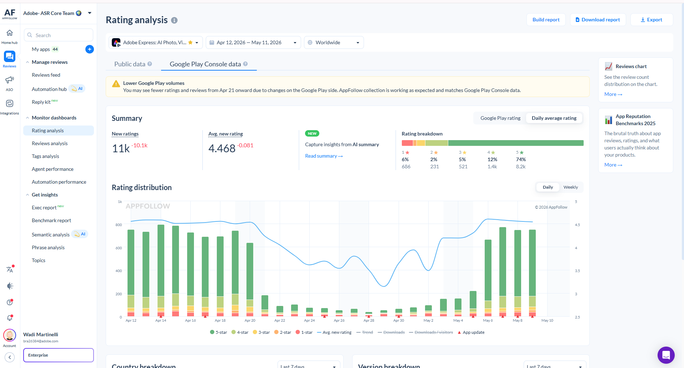
Task: Open the Reviews section icon
Action: 10,56
